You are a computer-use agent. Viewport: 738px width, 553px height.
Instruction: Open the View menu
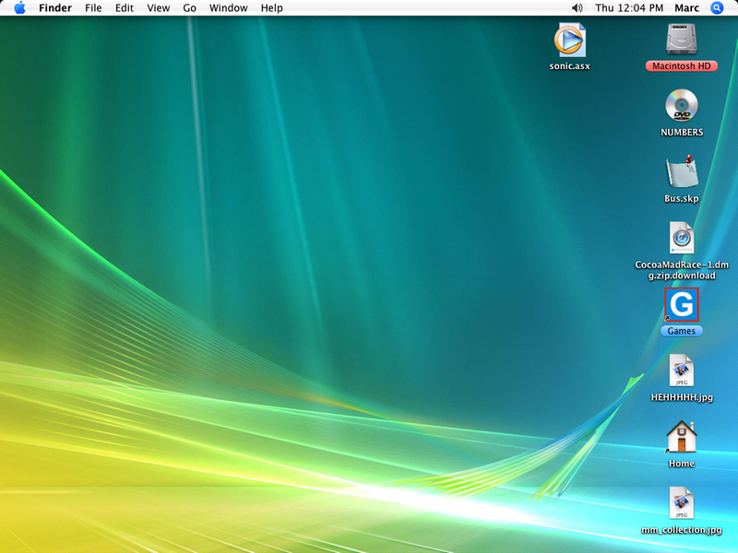[159, 8]
